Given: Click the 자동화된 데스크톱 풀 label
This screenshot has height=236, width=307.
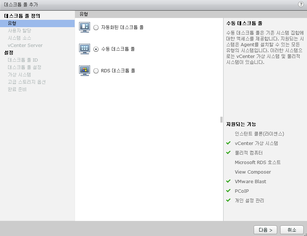Looking at the screenshot, I should coord(122,28).
